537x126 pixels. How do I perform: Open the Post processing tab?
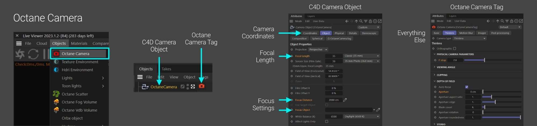point(500,33)
